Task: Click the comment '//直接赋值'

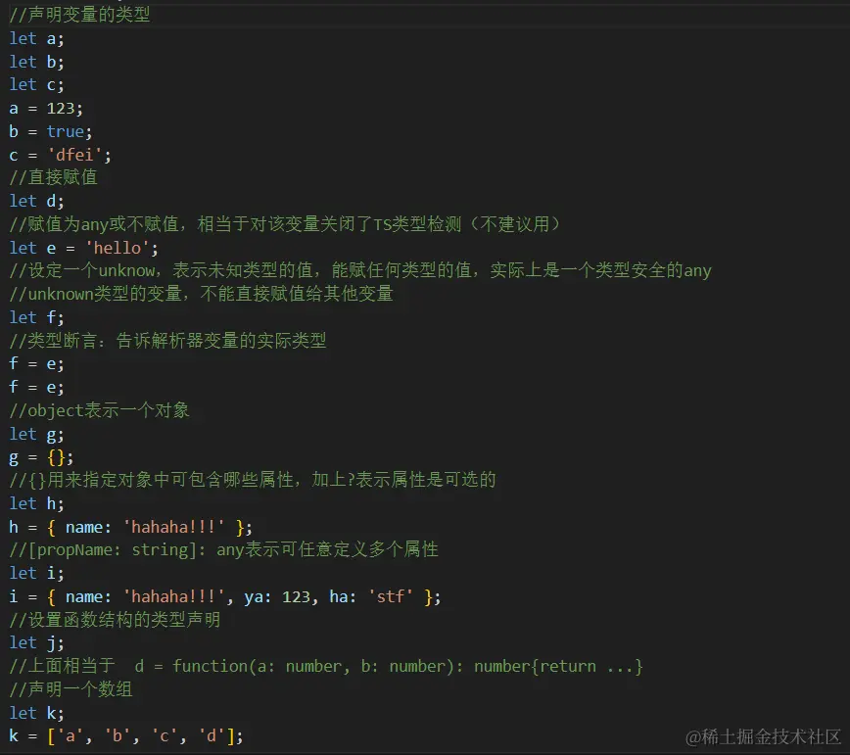Action: point(53,177)
